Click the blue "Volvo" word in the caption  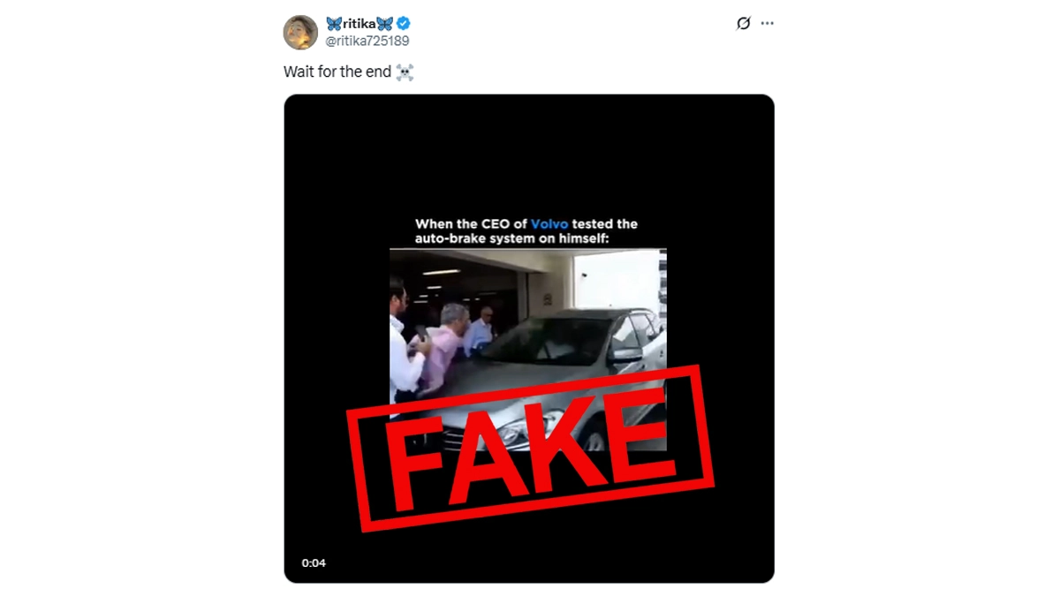point(549,224)
